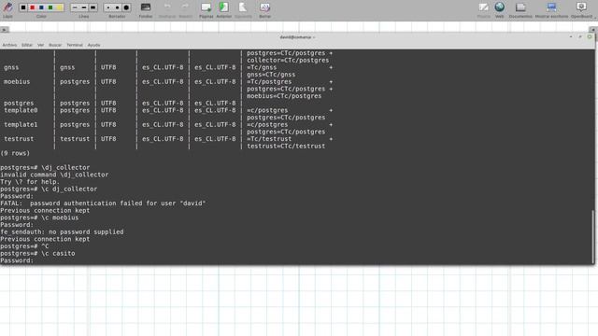Click the '(9 rows)' text
The height and width of the screenshot is (336, 598).
15,153
